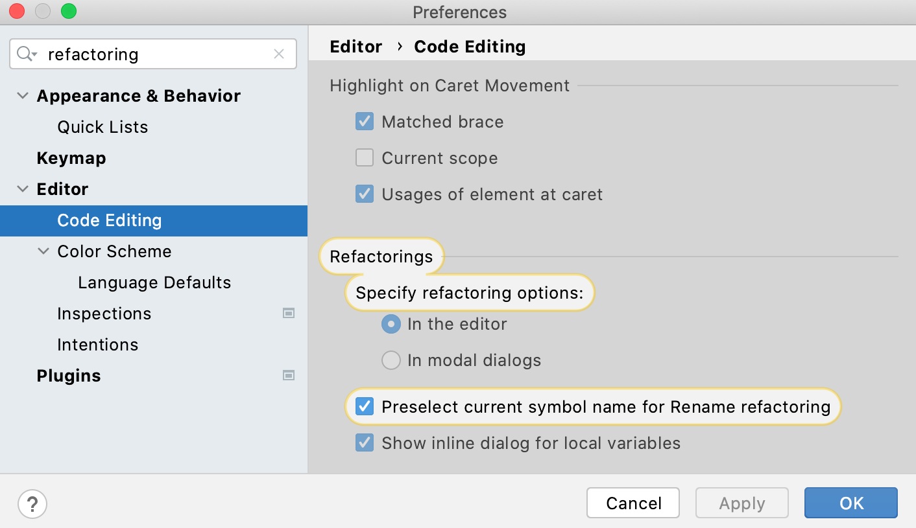The height and width of the screenshot is (528, 916).
Task: Confirm preferences with OK
Action: coord(850,503)
